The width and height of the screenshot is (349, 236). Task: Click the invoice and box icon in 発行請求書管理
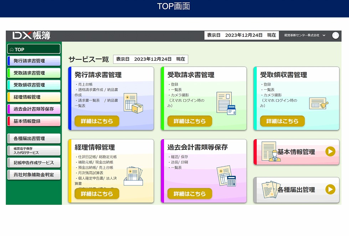coord(133,103)
